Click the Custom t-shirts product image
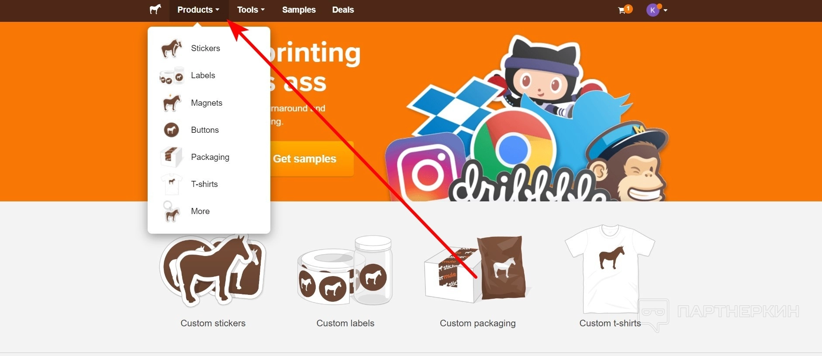The width and height of the screenshot is (822, 356). [x=610, y=268]
